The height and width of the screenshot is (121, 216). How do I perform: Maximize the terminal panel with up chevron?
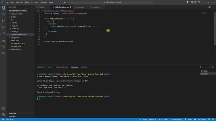click(209, 67)
